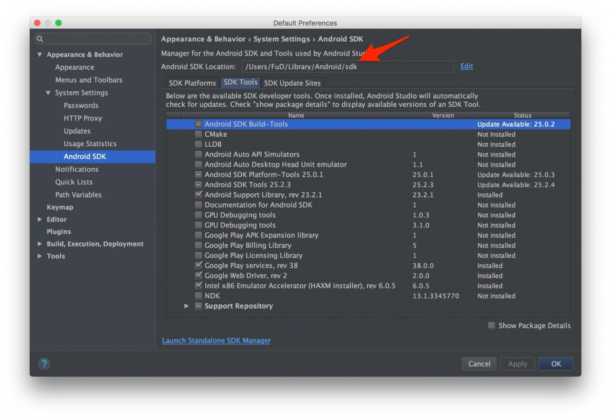Expand Build, Execution, Deployment arrow
The image size is (611, 419).
40,244
